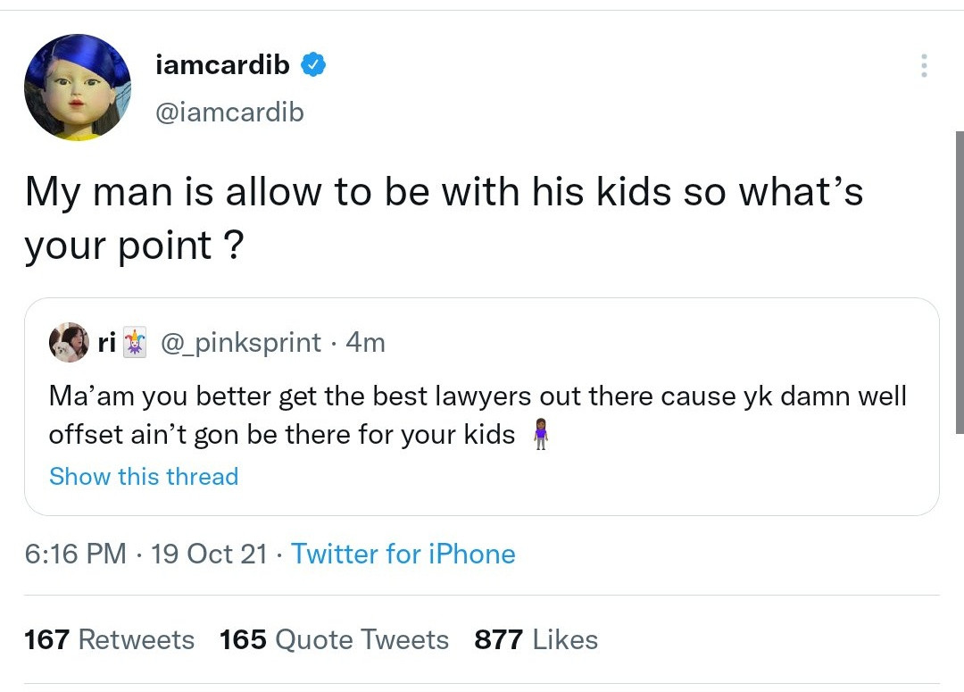Open the @iamcardib handle link
The height and width of the screenshot is (692, 964).
(229, 112)
